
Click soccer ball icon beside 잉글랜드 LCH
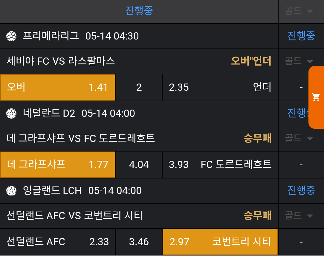pos(11,190)
